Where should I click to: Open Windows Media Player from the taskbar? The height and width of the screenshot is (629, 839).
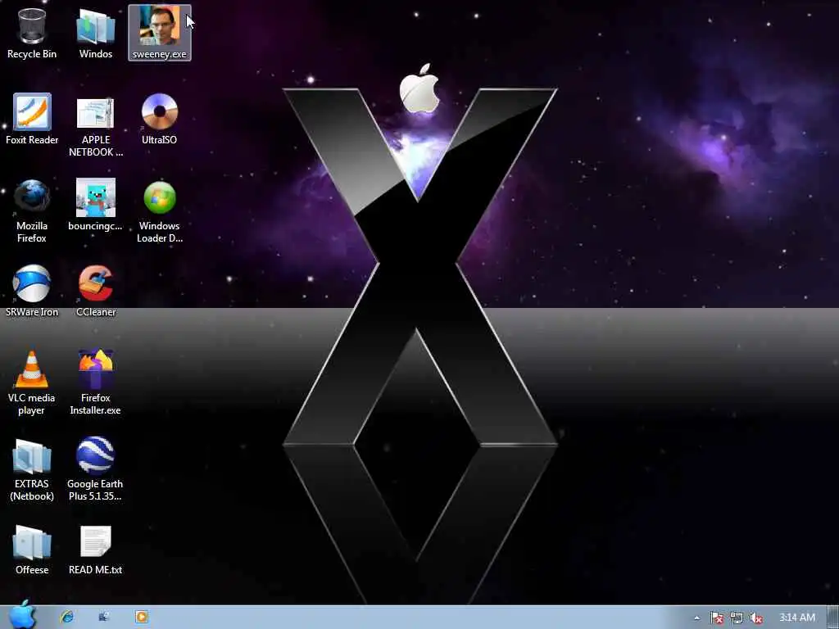click(x=141, y=617)
